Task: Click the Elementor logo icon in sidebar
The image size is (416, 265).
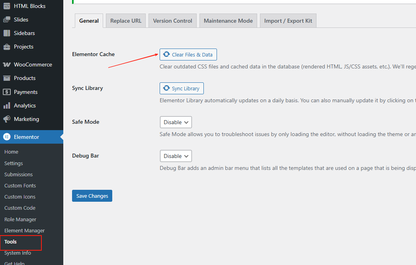Action: tap(7, 137)
